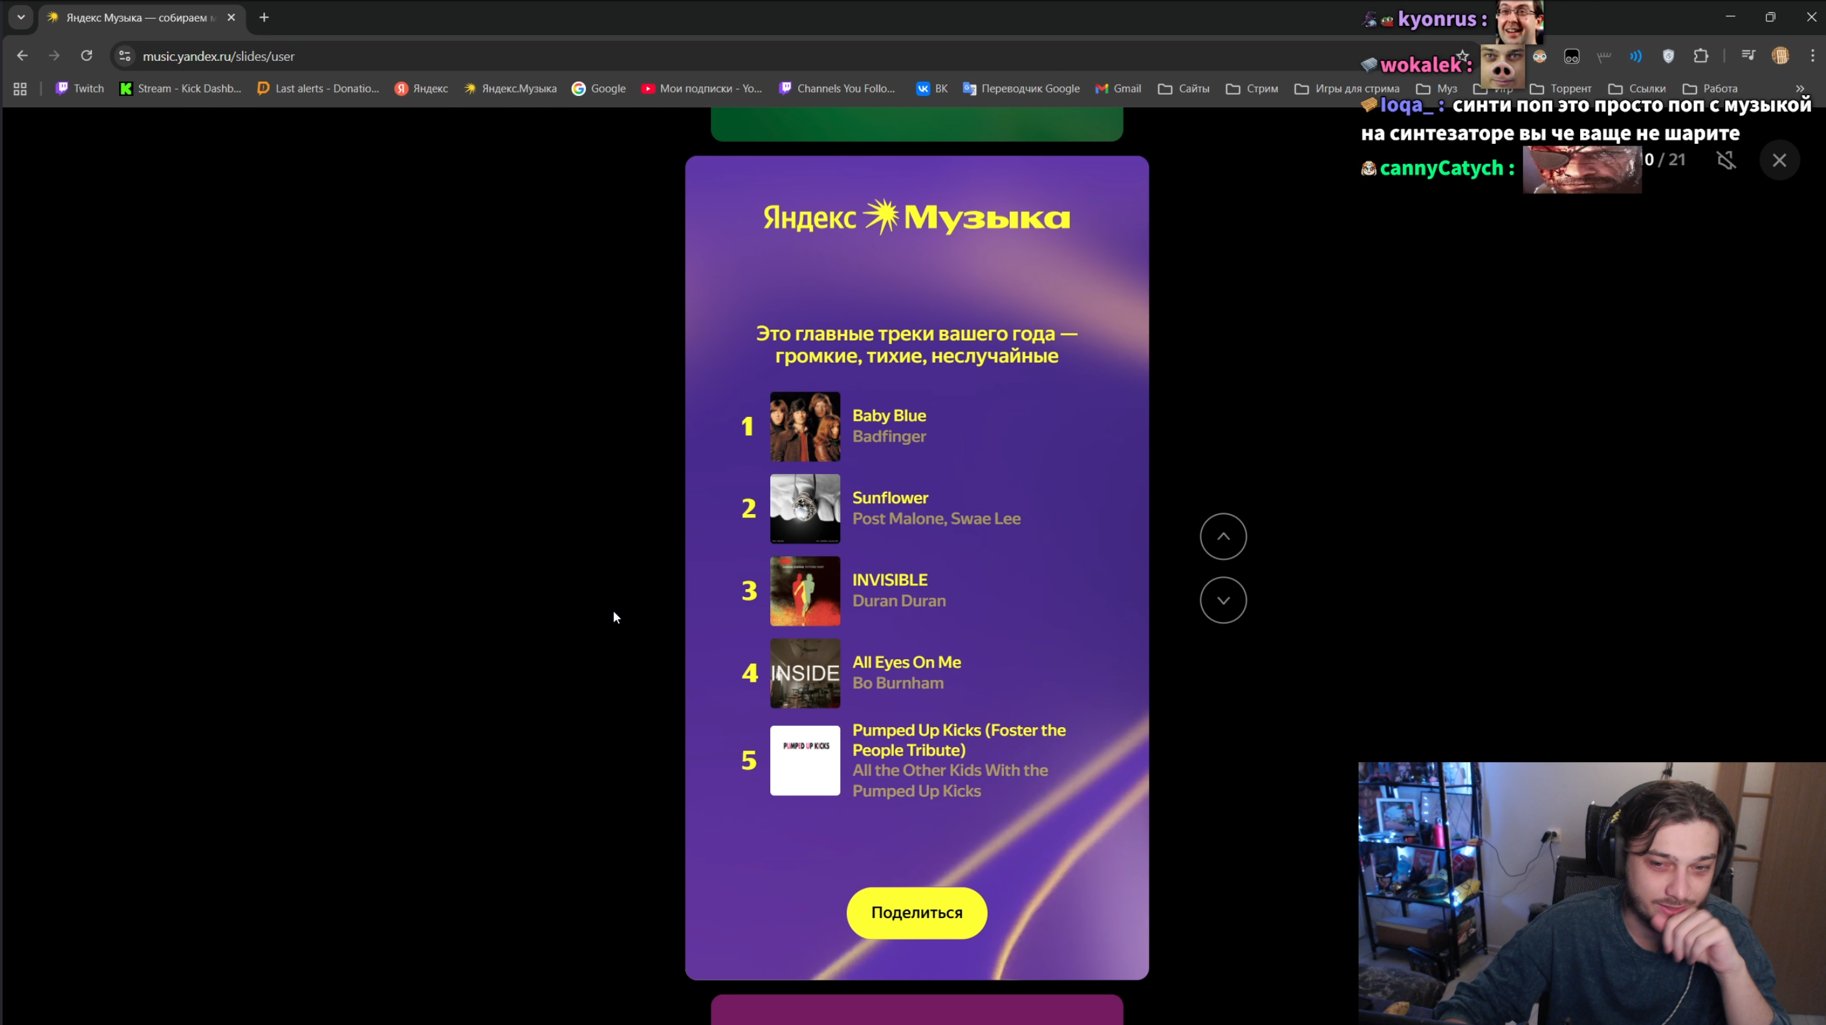Click the shield extension icon
1826x1025 pixels.
click(1668, 56)
